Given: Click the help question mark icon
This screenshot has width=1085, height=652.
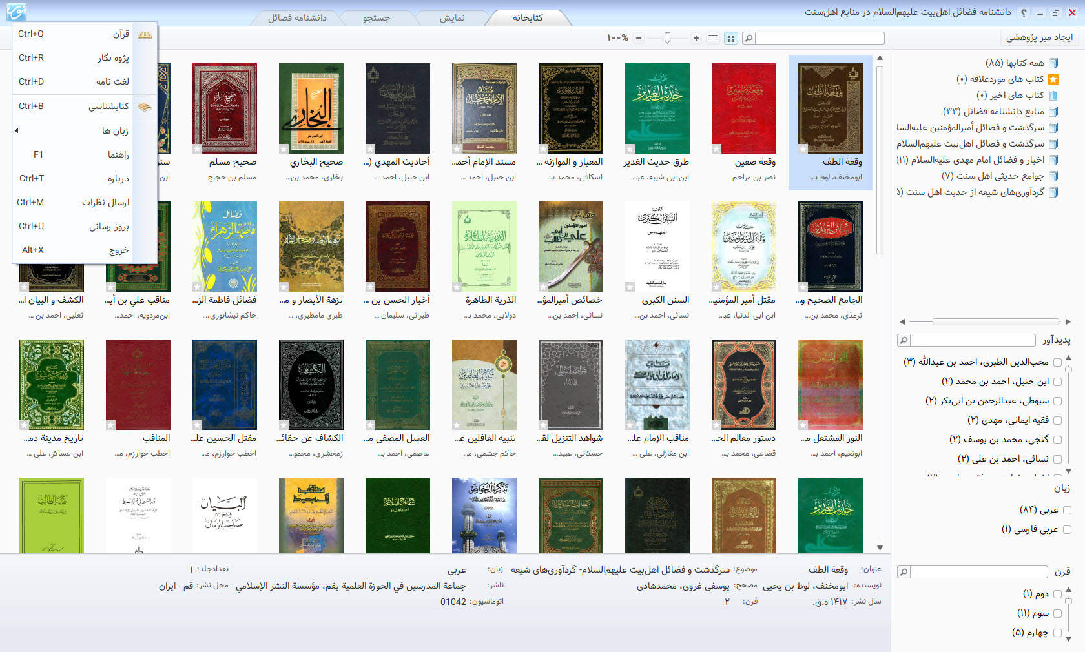Looking at the screenshot, I should [1023, 13].
